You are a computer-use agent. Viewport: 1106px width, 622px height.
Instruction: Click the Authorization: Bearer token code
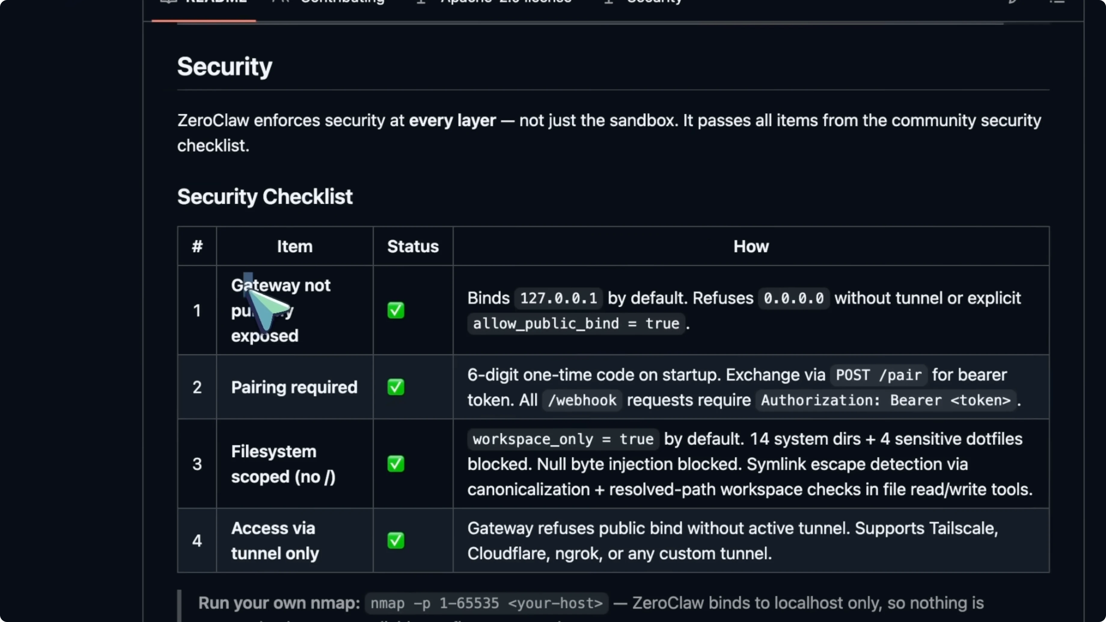(x=885, y=401)
